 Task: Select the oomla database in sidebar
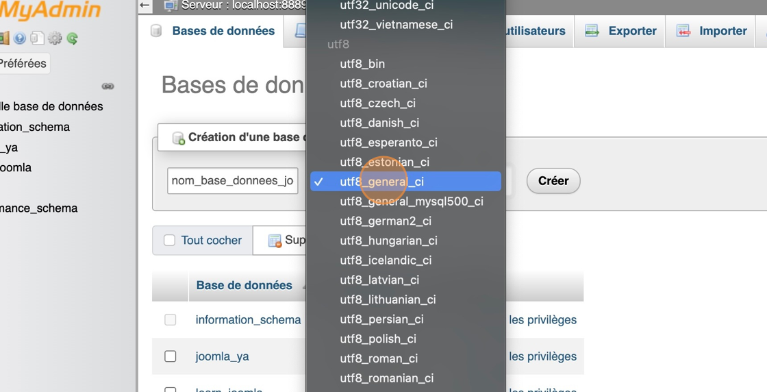(16, 167)
